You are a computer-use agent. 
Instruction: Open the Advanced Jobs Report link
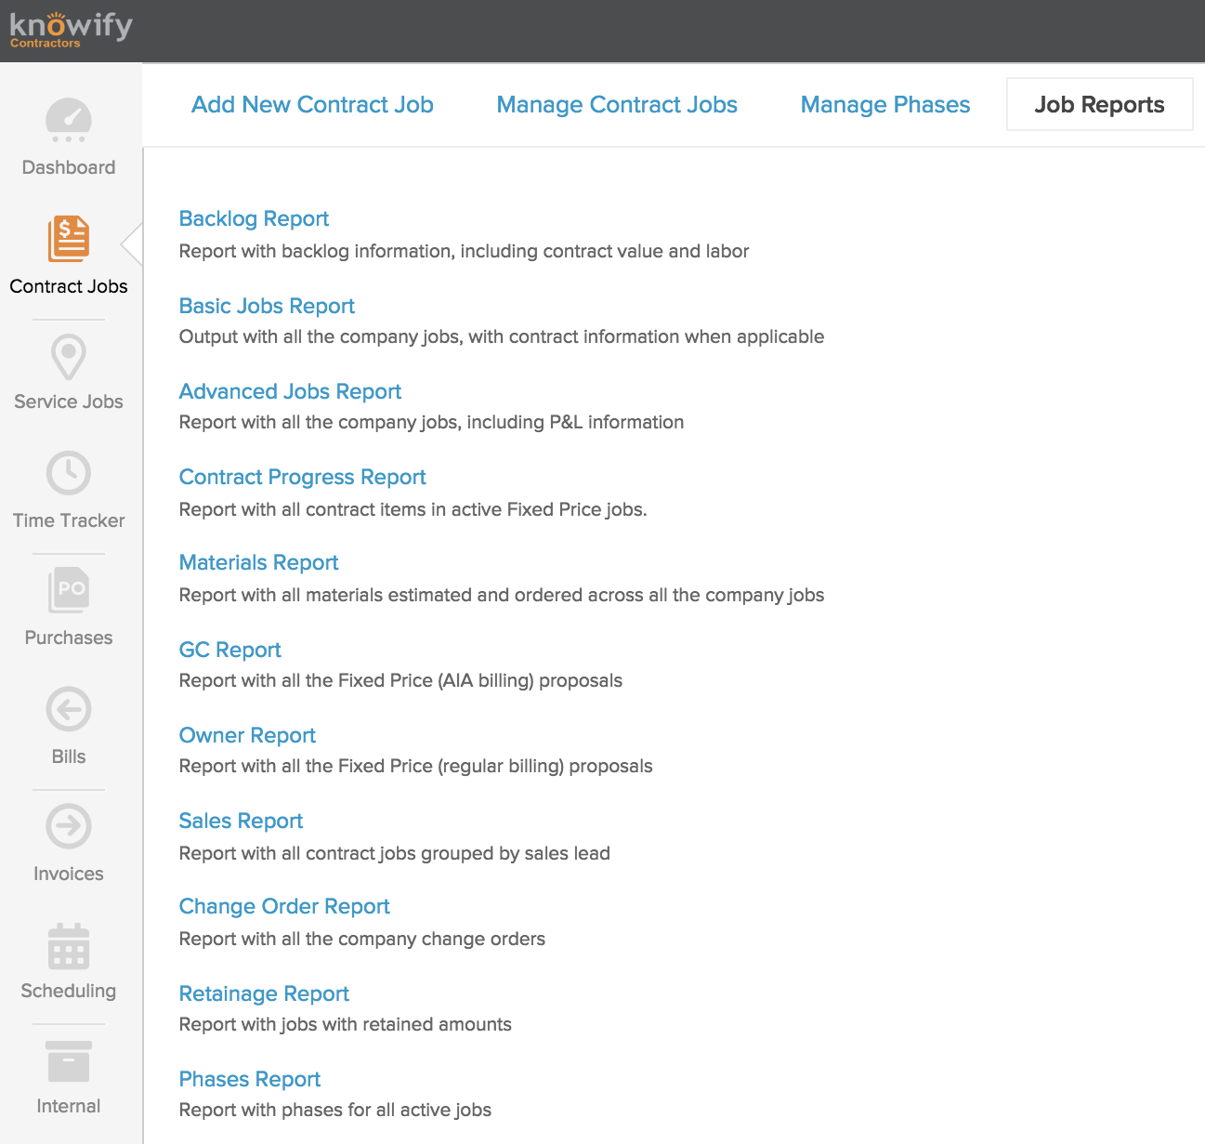(290, 391)
